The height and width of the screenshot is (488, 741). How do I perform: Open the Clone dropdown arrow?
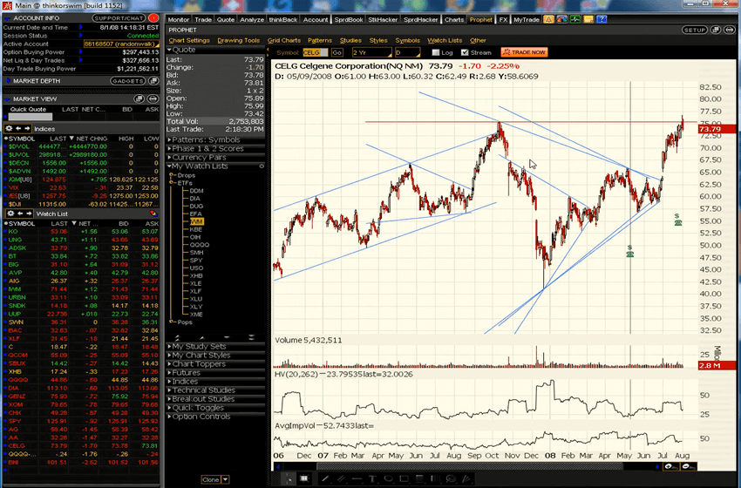pos(226,479)
